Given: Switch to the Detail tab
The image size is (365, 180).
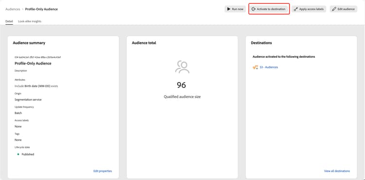Looking at the screenshot, I should [9, 21].
